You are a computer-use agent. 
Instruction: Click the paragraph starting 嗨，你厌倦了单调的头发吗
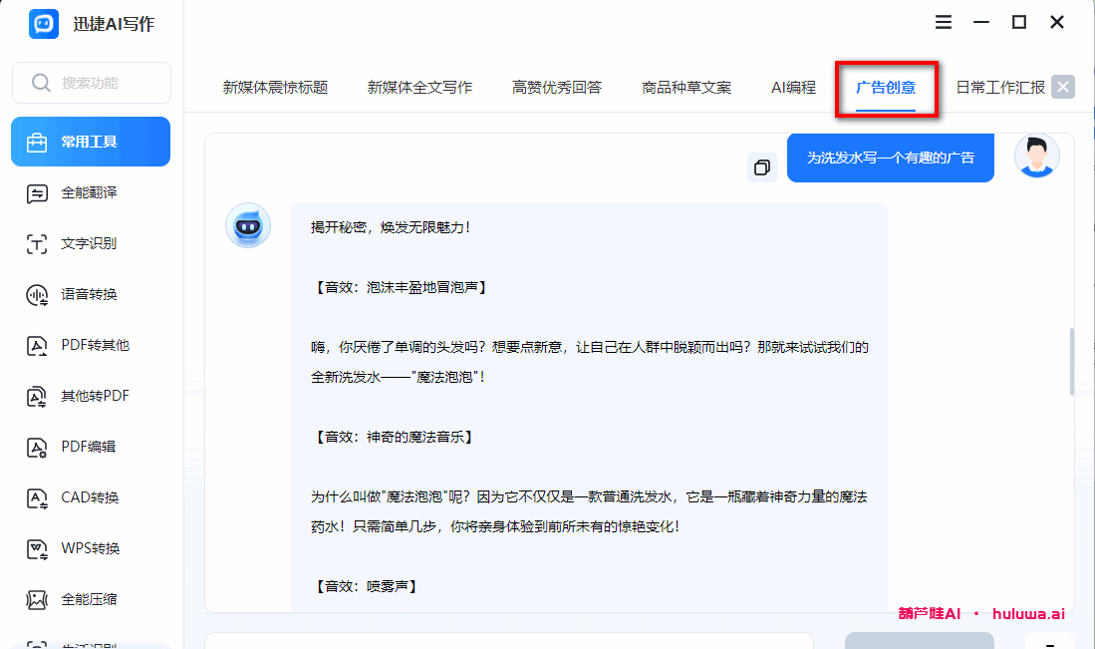pyautogui.click(x=590, y=362)
